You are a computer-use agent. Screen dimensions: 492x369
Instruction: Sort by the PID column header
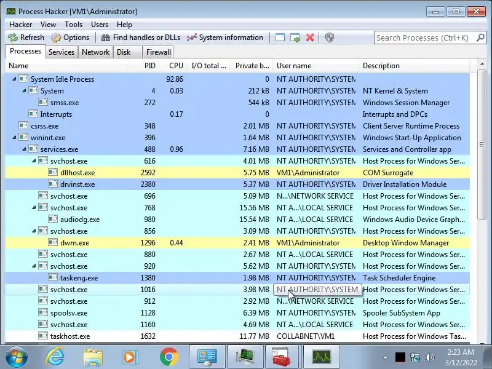144,66
